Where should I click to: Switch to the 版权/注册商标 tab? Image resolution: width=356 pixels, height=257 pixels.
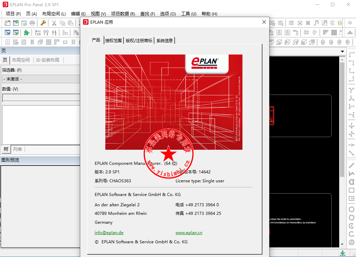pos(139,40)
